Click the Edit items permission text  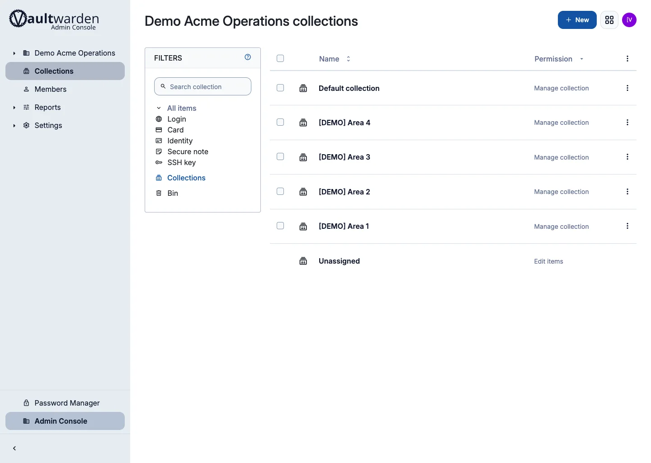pos(548,261)
